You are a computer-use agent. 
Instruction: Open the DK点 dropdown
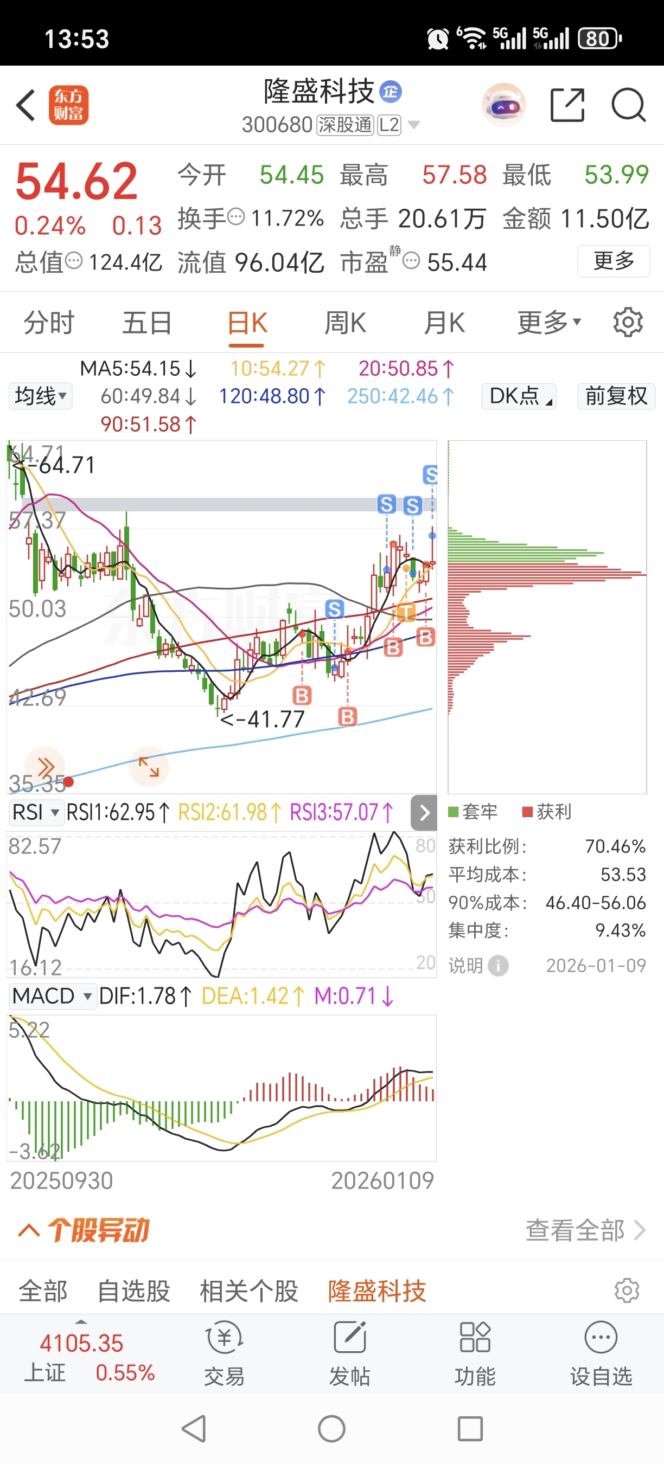click(x=519, y=396)
